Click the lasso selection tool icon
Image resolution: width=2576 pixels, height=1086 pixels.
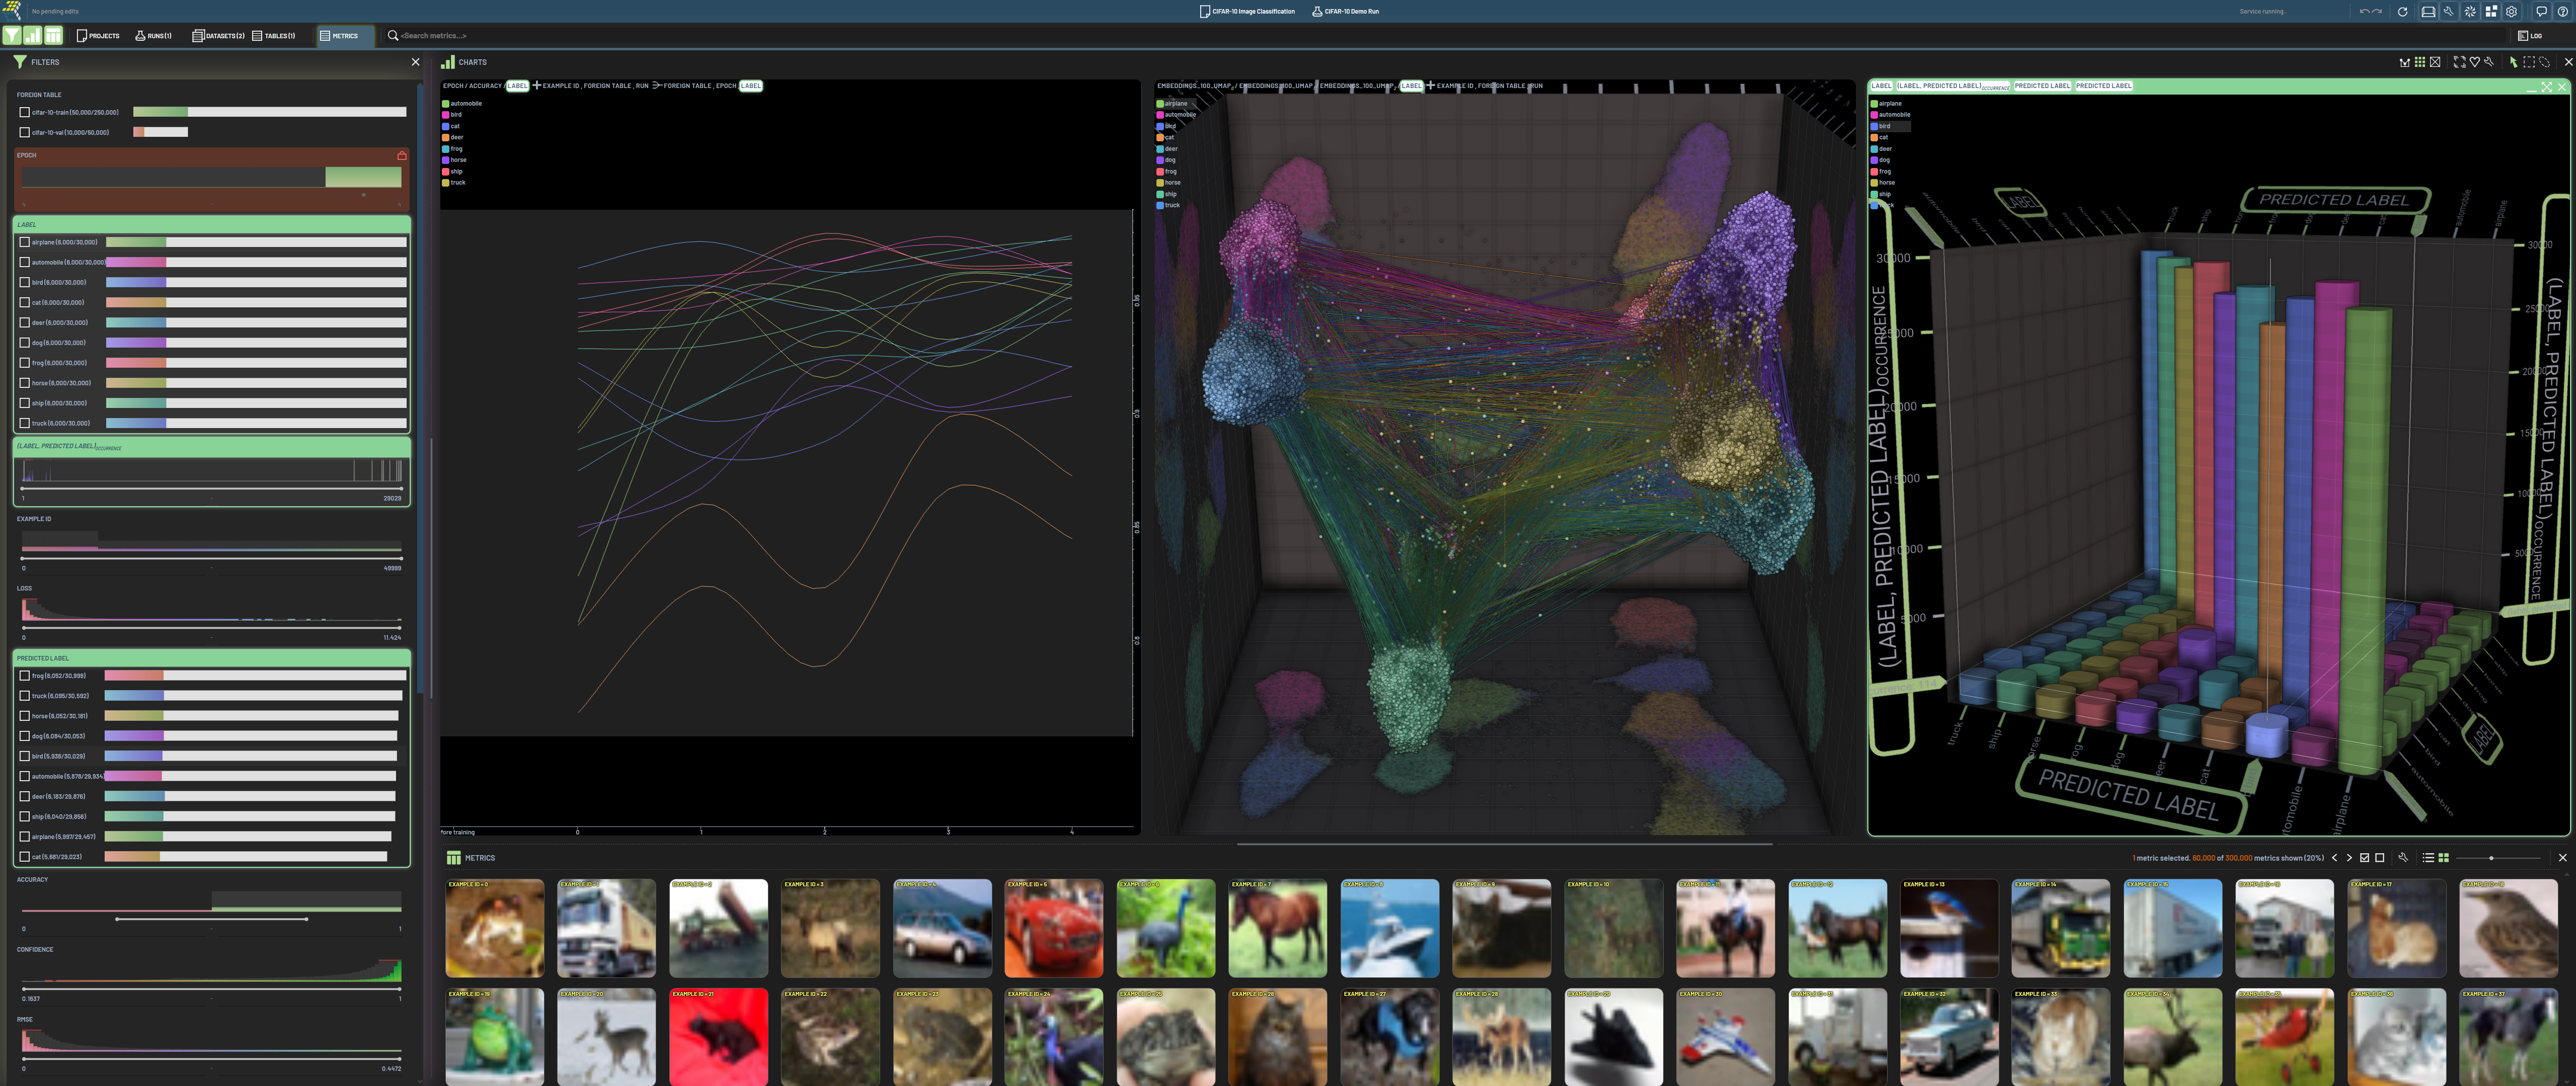point(2544,62)
